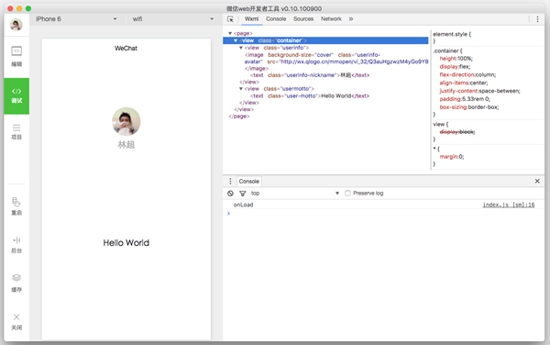Image resolution: width=550 pixels, height=345 pixels.
Task: Click the 林超 nickname in the simulator
Action: [126, 145]
